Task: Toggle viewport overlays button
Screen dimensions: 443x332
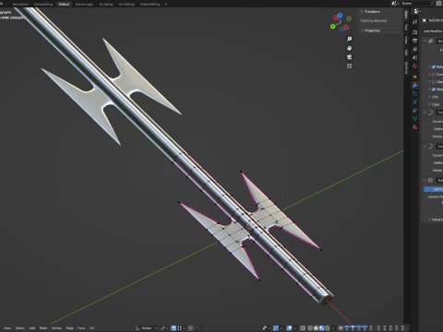Action: pos(289,328)
